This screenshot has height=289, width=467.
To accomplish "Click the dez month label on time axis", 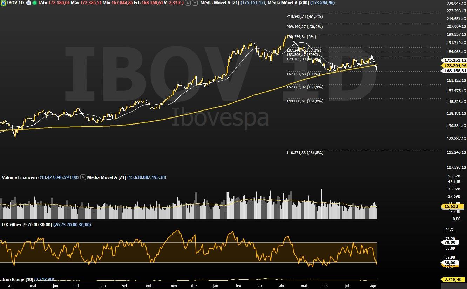I will point(194,286).
